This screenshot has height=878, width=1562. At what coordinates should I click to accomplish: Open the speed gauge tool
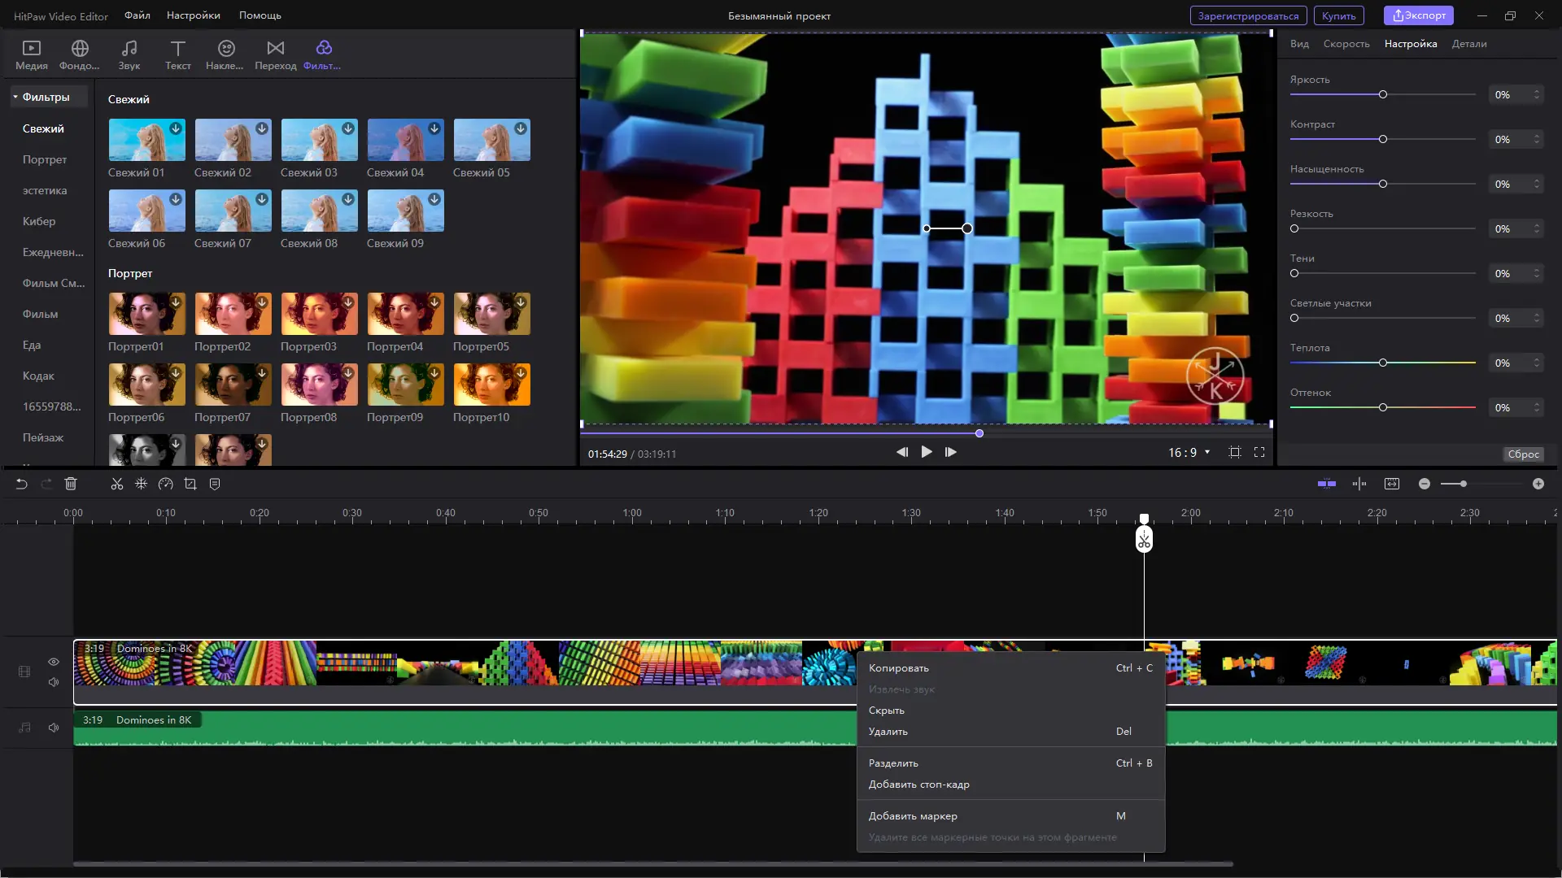tap(166, 484)
